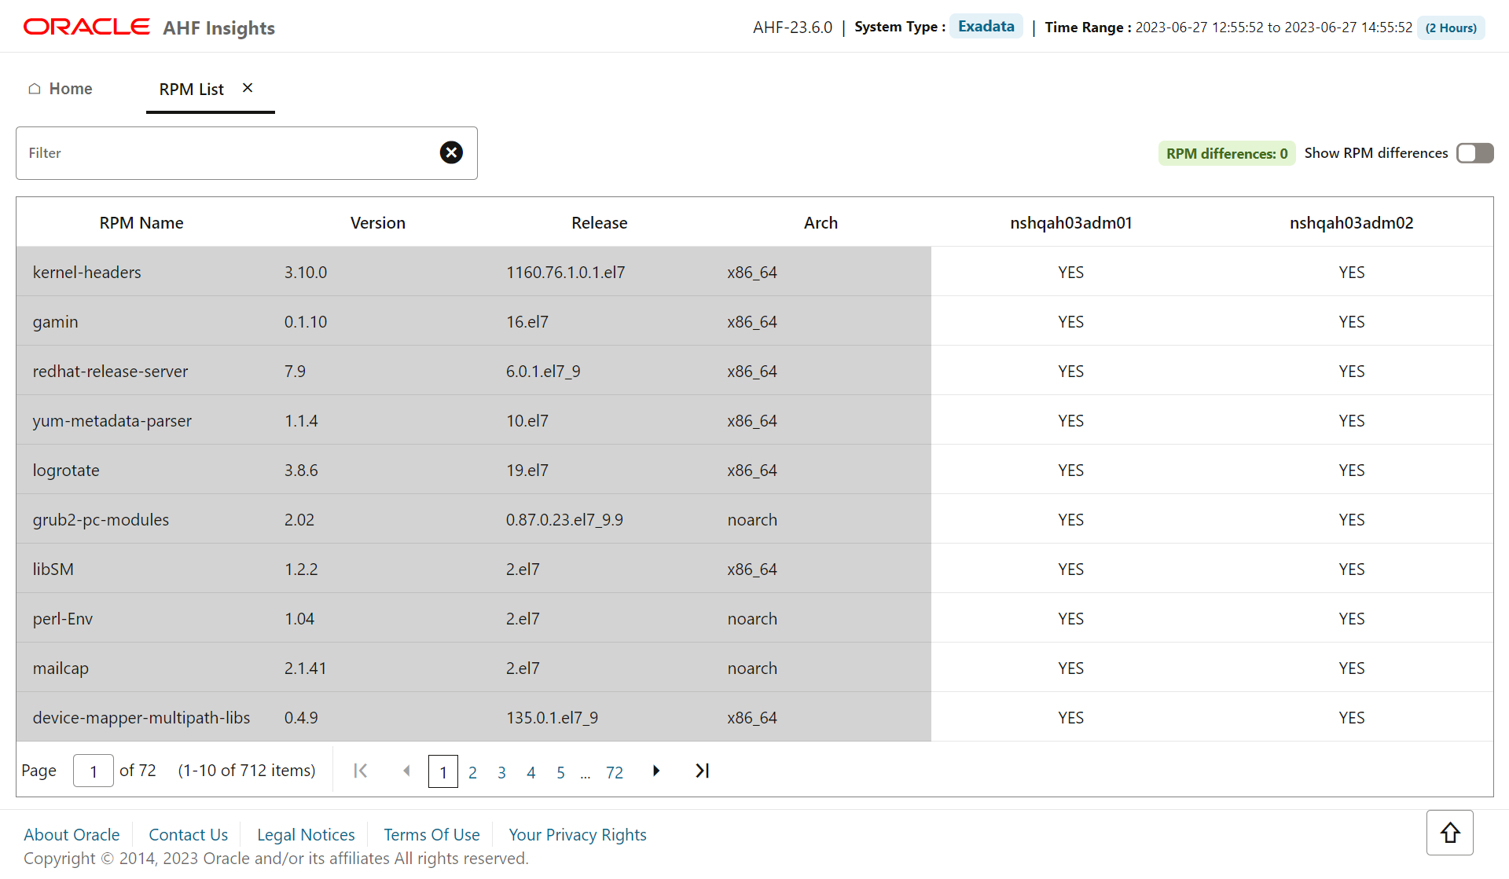Select the kernel-headers row name

pyautogui.click(x=86, y=272)
